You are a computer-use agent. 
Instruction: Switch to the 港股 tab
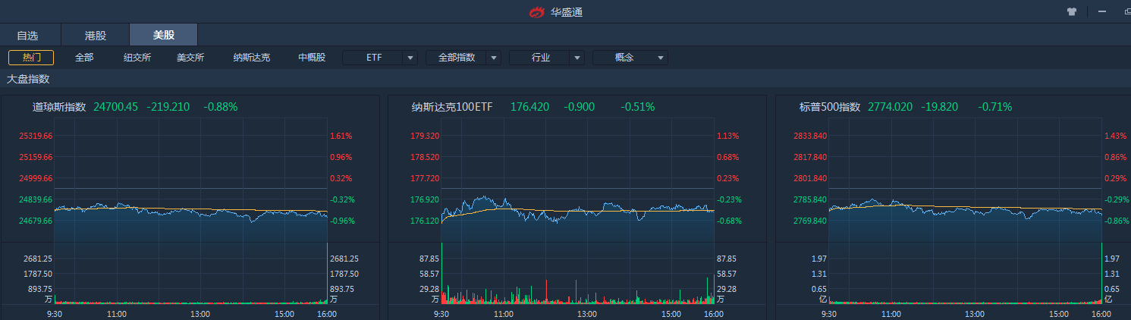(96, 35)
